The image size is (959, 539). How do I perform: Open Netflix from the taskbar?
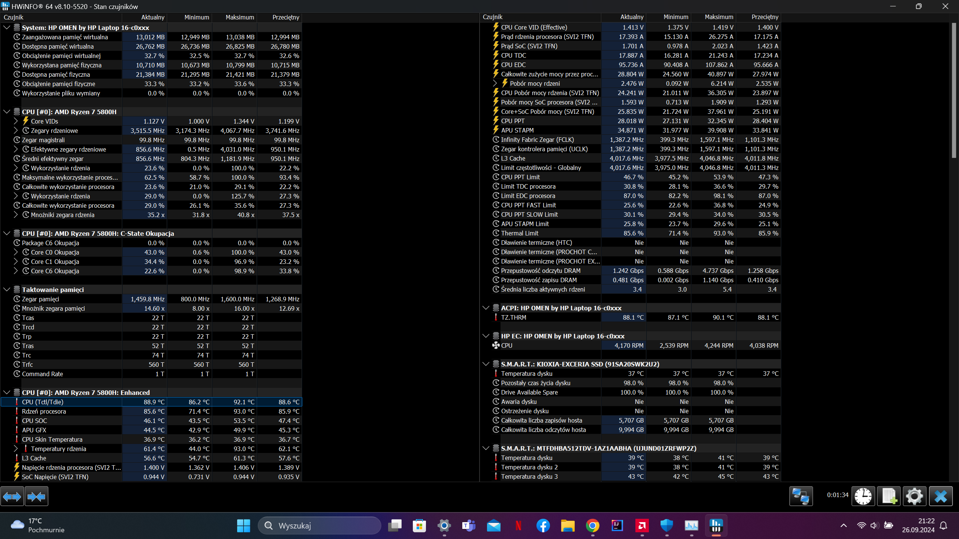point(518,526)
